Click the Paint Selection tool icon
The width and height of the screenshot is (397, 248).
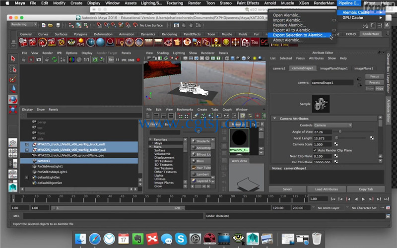tap(13, 79)
